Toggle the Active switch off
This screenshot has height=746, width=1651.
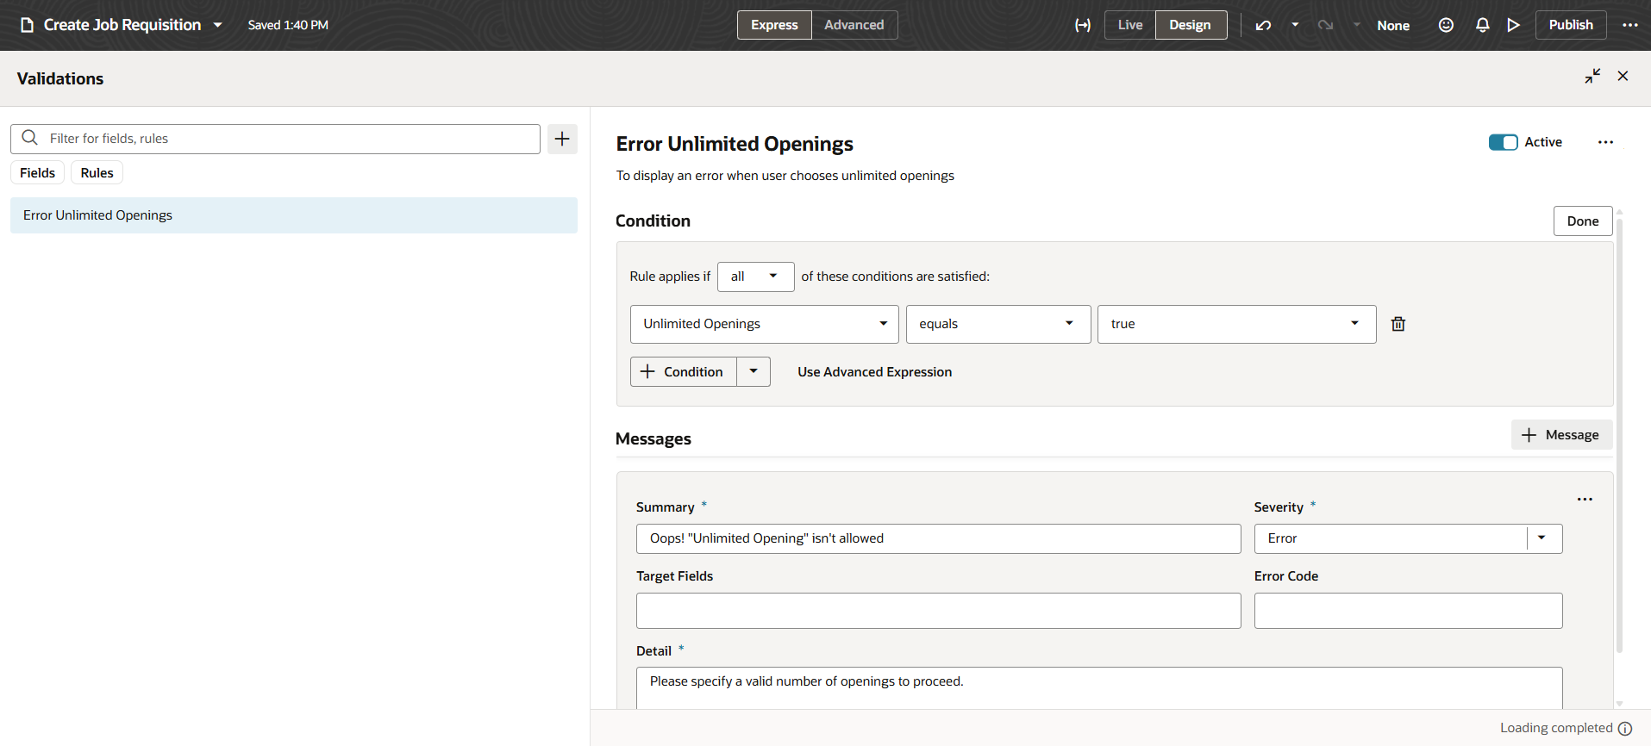[1503, 142]
